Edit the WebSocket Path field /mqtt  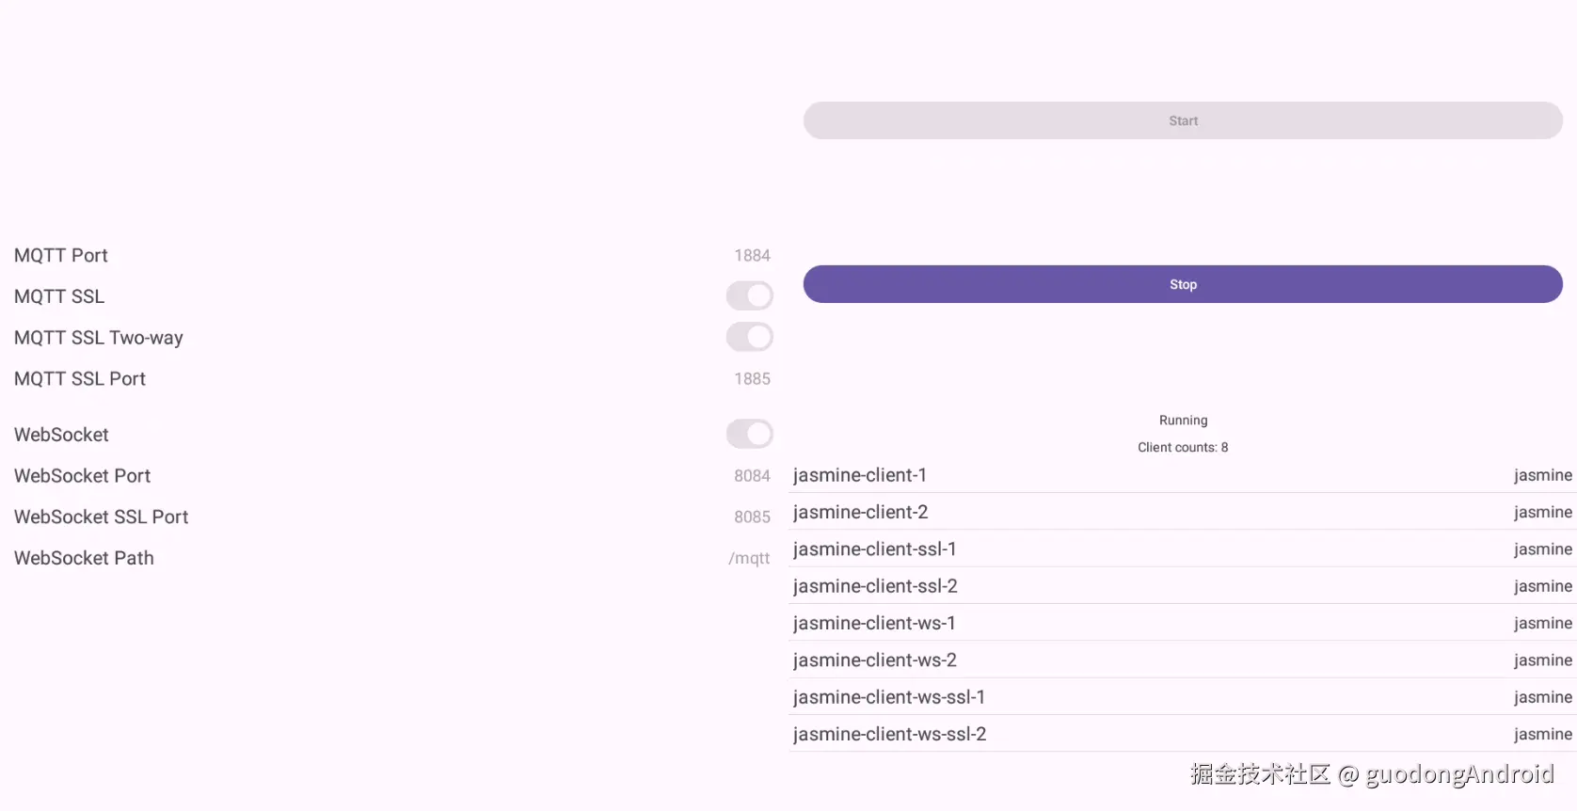click(749, 559)
